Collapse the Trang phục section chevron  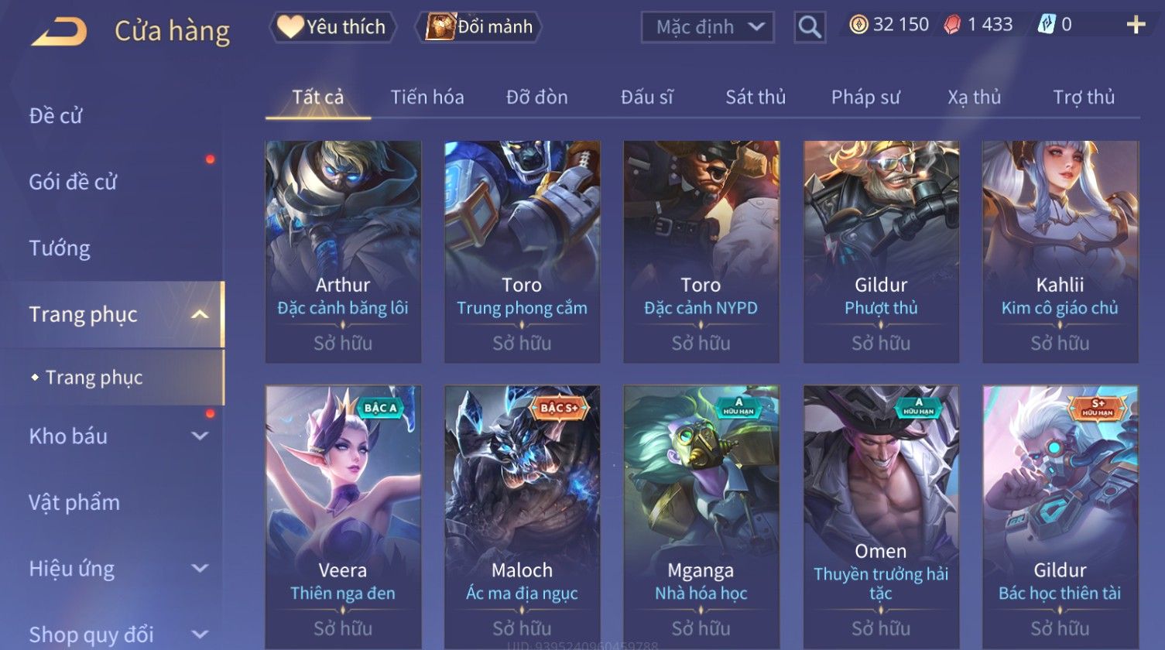click(x=200, y=314)
